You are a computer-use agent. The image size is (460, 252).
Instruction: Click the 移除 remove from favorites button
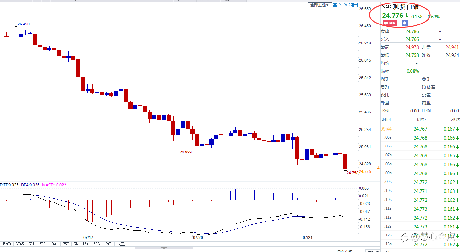[390, 23]
